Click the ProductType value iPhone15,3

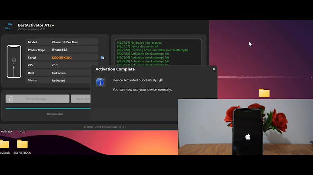pos(60,50)
